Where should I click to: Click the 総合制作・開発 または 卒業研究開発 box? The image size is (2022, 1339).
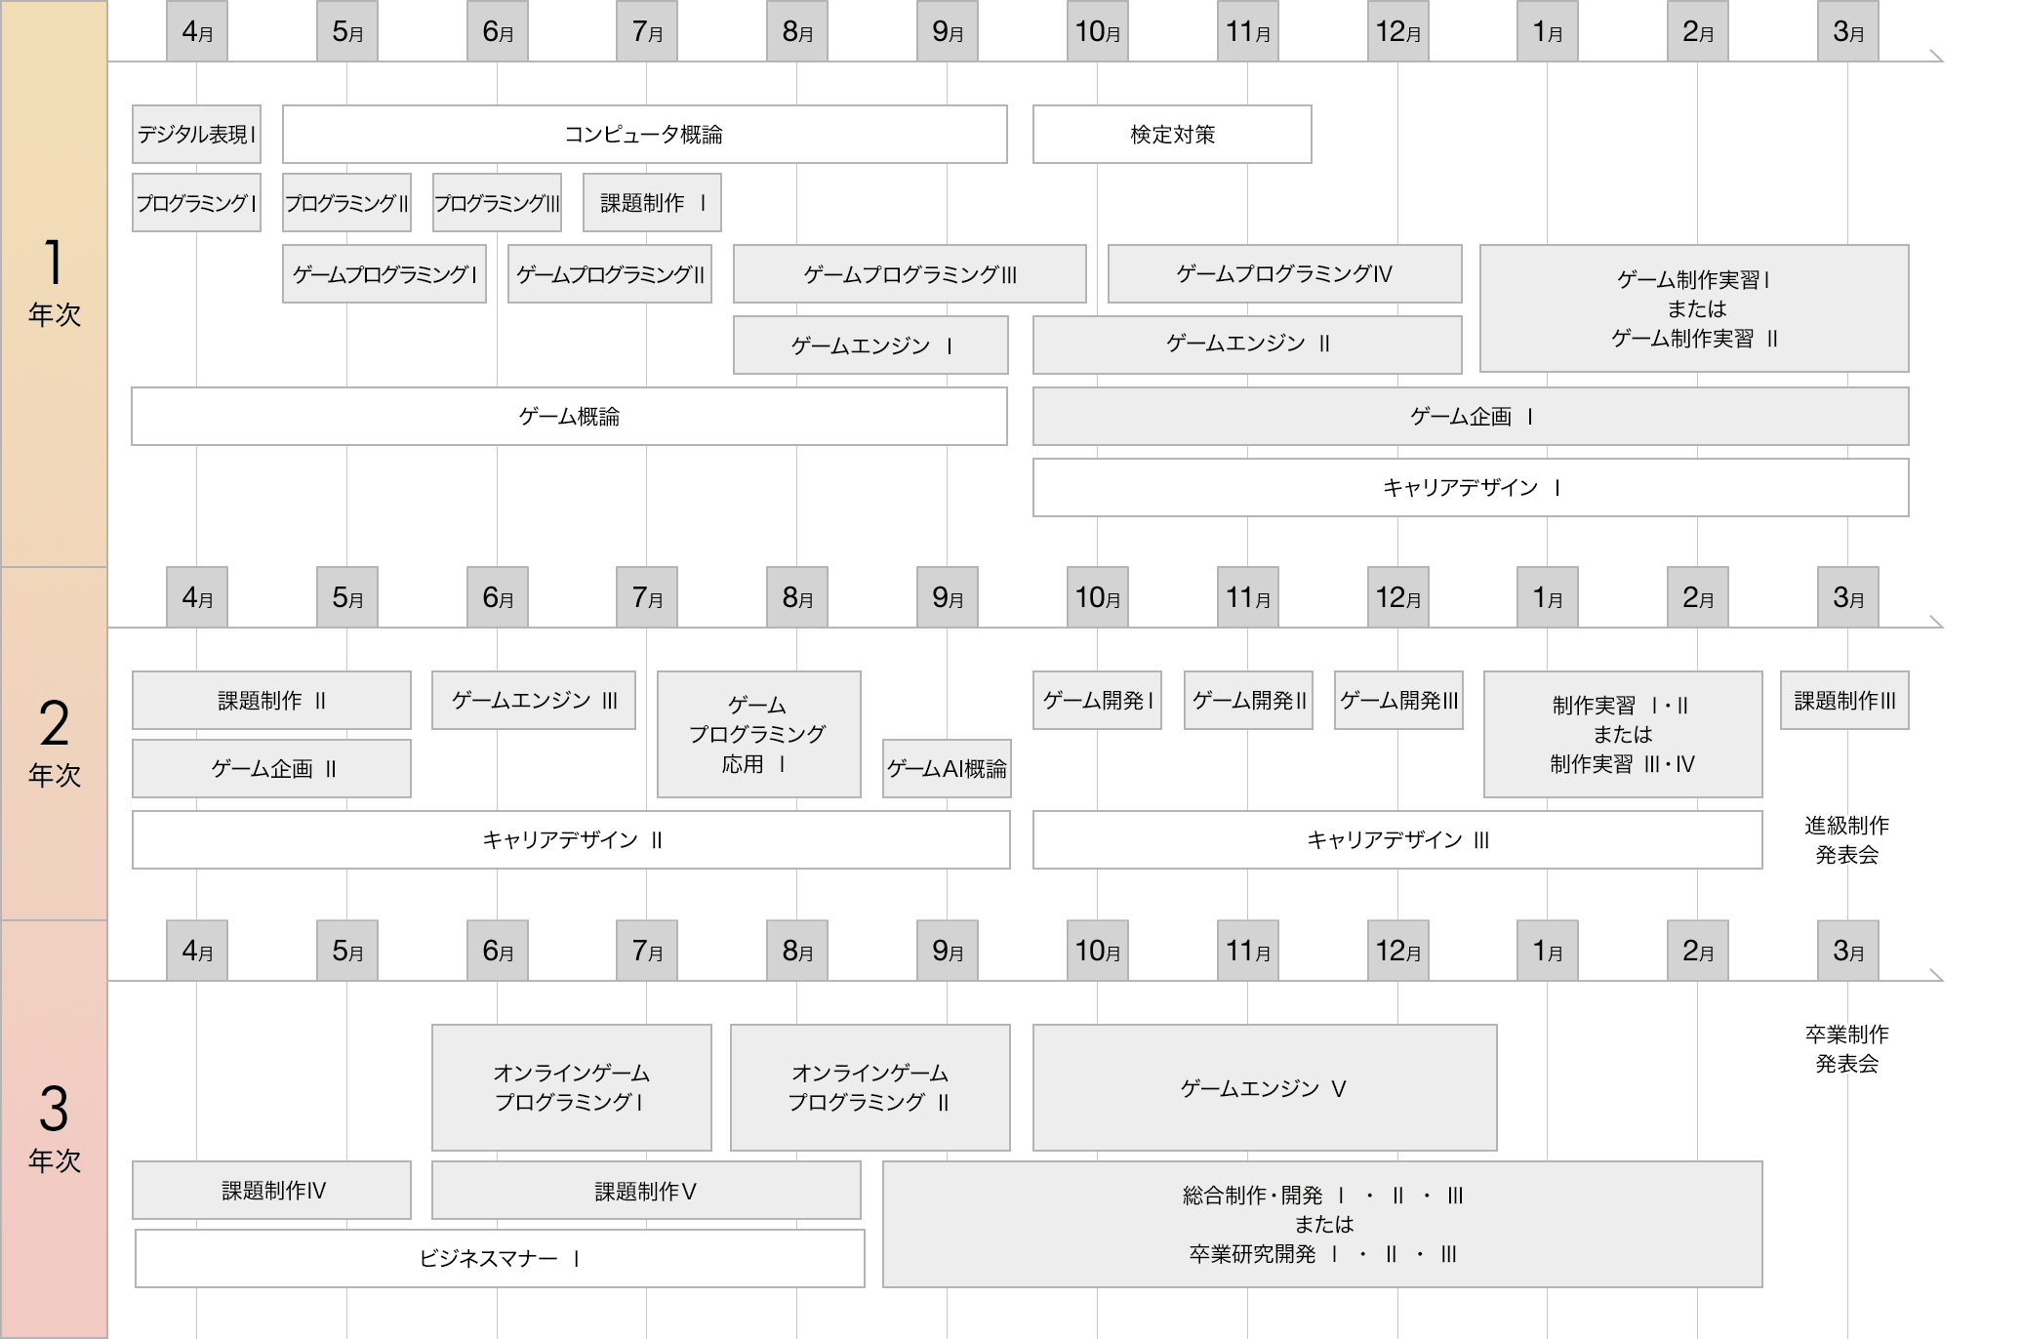(1322, 1225)
